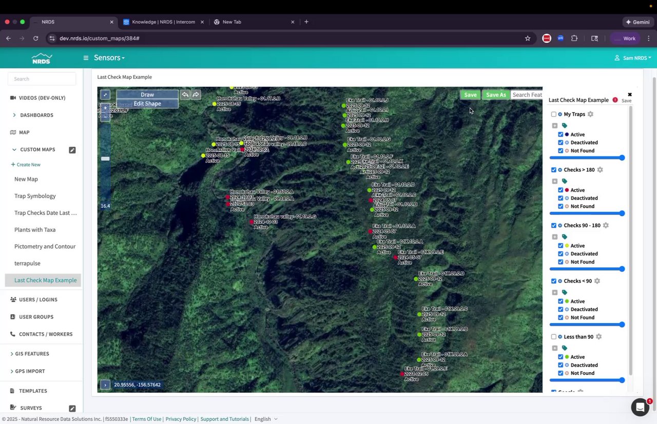Adjust the My Traps opacity slider
Viewport: 657px width, 424px height.
coord(587,158)
